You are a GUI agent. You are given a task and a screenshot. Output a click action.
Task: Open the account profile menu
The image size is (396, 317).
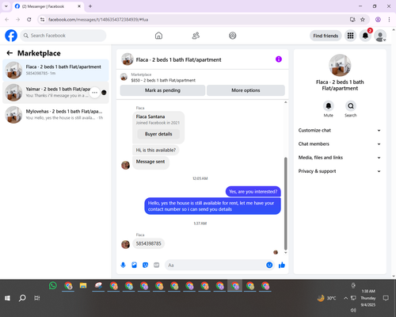point(380,36)
